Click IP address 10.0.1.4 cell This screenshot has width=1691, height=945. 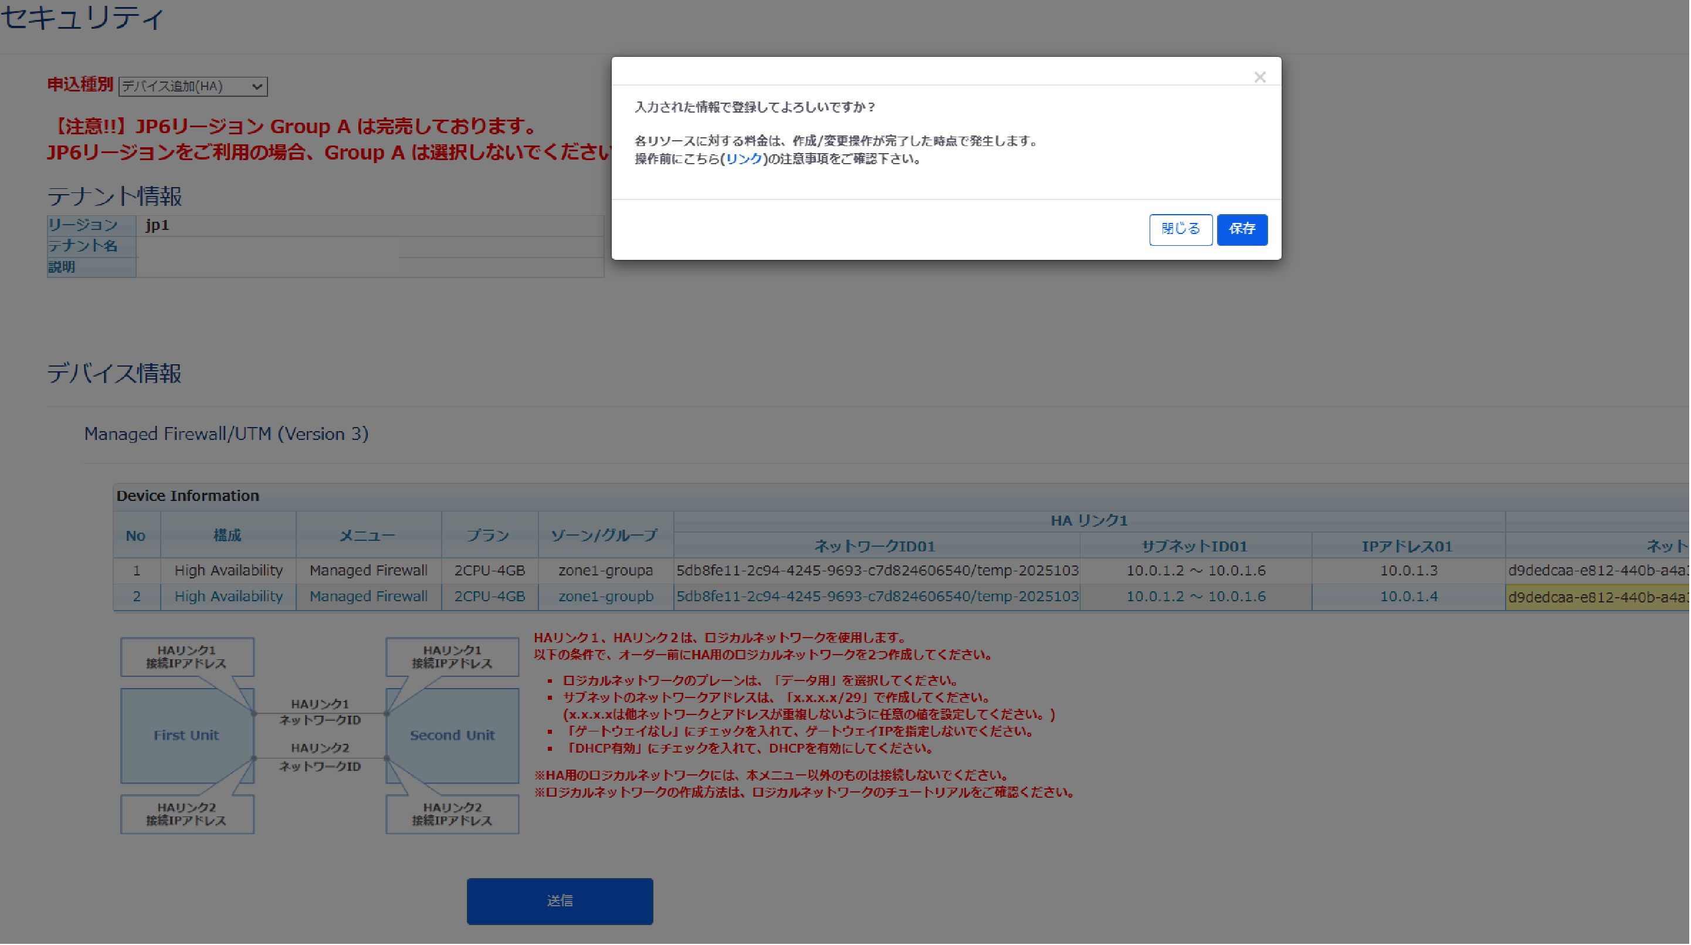tap(1408, 597)
